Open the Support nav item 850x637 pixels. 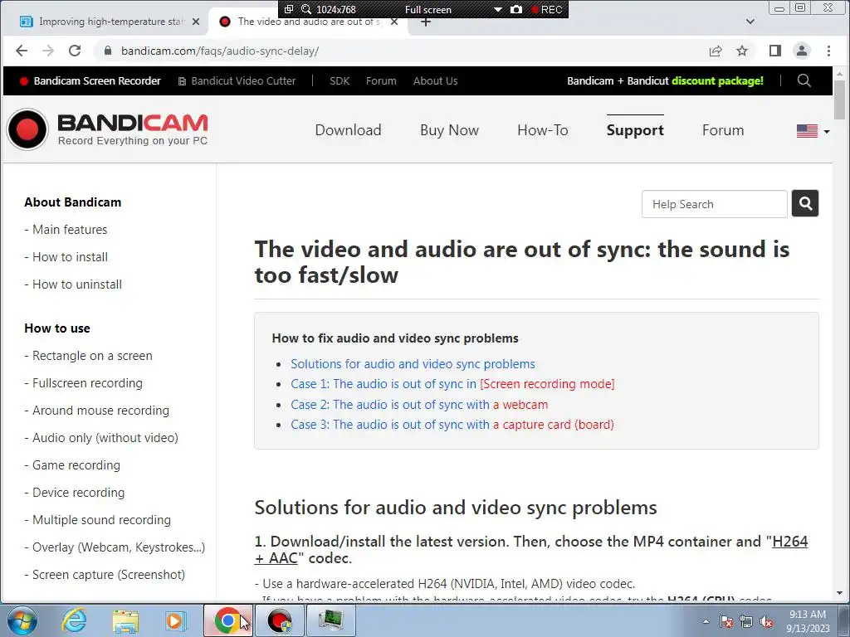pos(635,130)
